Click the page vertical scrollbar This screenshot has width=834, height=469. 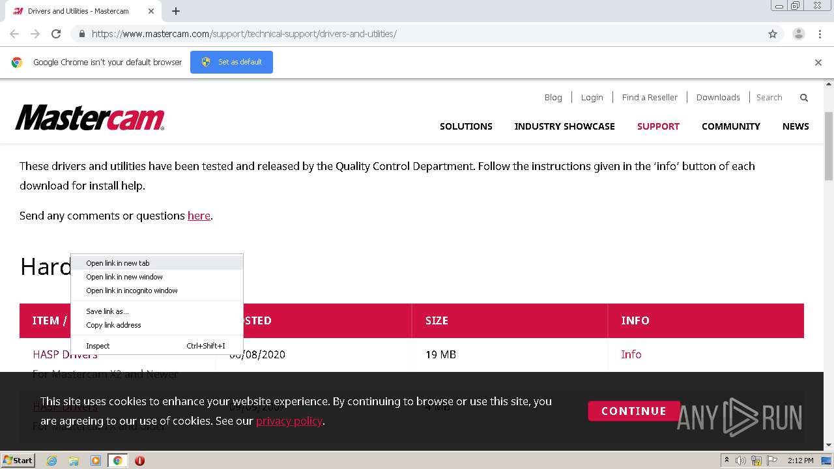click(x=829, y=146)
